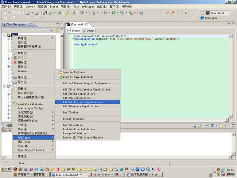This screenshot has width=237, height=178.
Task: Switch to the MyEclipse perspective button
Action: point(211,18)
